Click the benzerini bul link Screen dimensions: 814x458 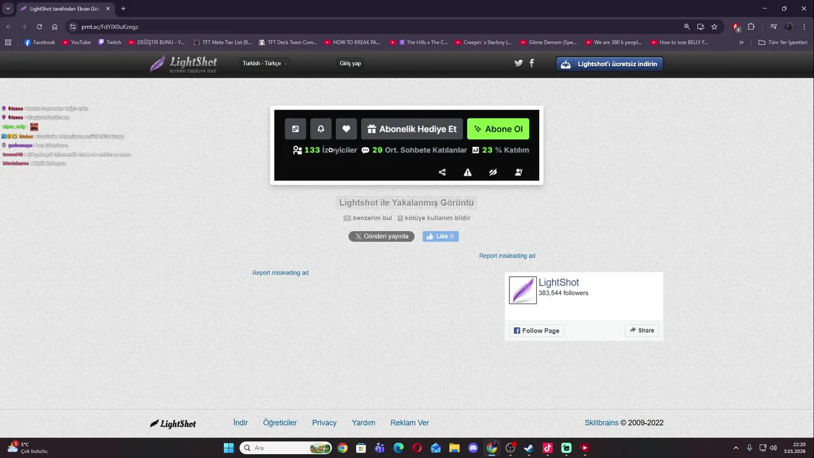(368, 218)
